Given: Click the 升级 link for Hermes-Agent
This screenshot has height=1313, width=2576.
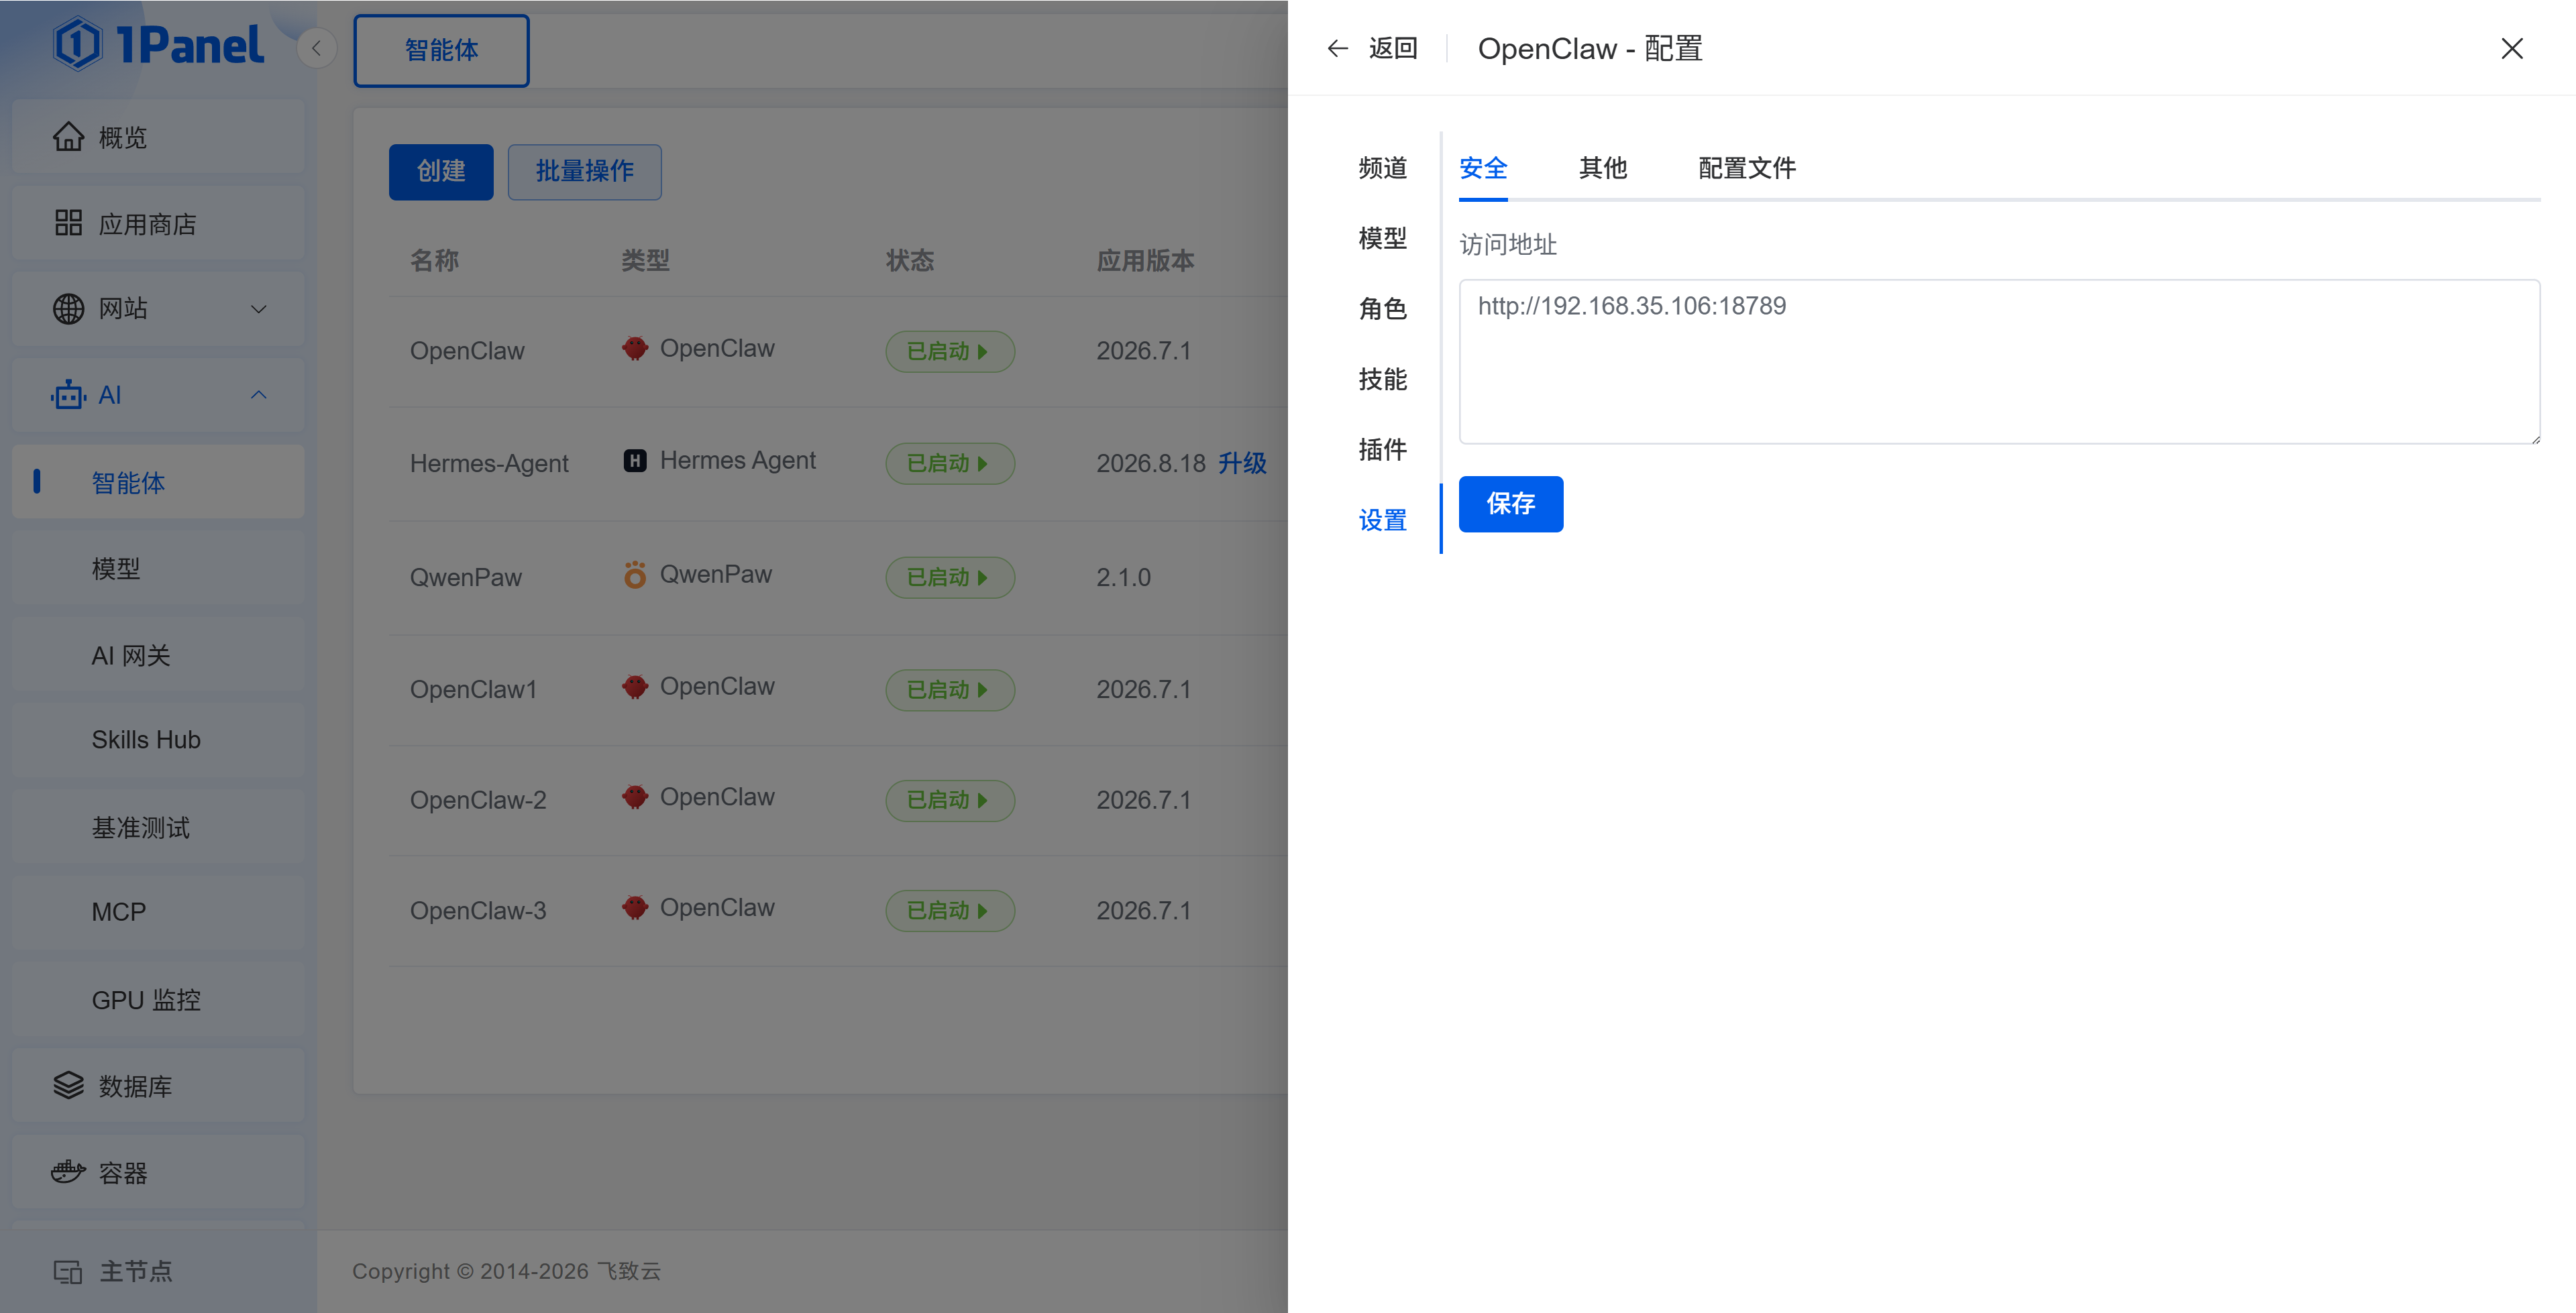Looking at the screenshot, I should click(1242, 463).
